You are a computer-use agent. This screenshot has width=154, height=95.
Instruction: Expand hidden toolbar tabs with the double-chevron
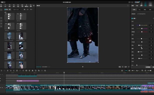click(34, 6)
